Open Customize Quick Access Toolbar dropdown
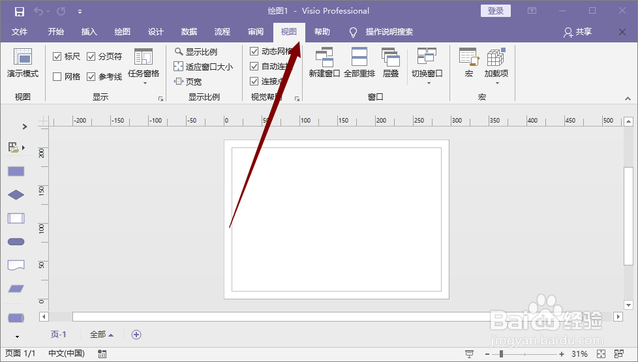638x362 pixels. point(80,12)
